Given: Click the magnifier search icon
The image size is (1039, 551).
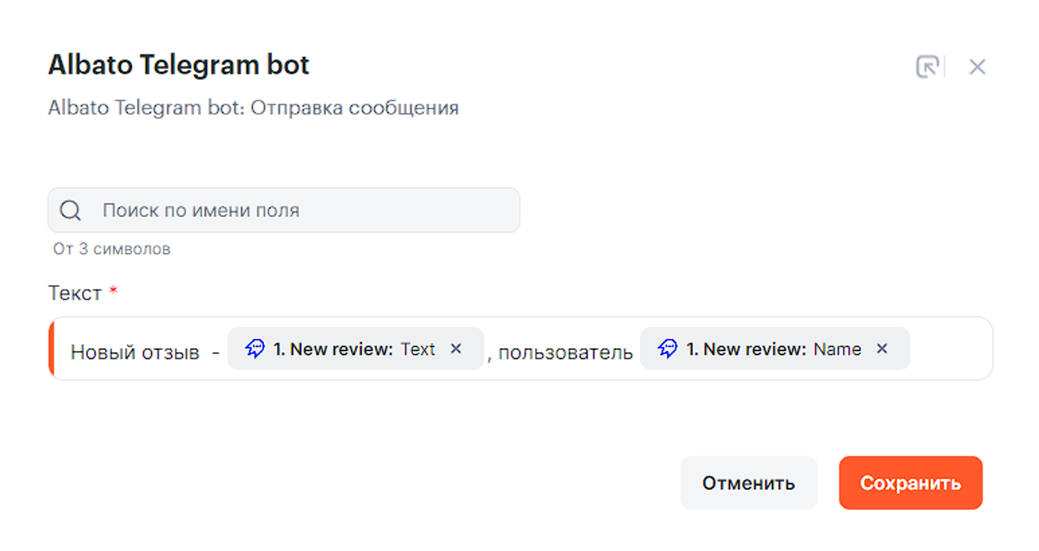Looking at the screenshot, I should click(x=70, y=210).
